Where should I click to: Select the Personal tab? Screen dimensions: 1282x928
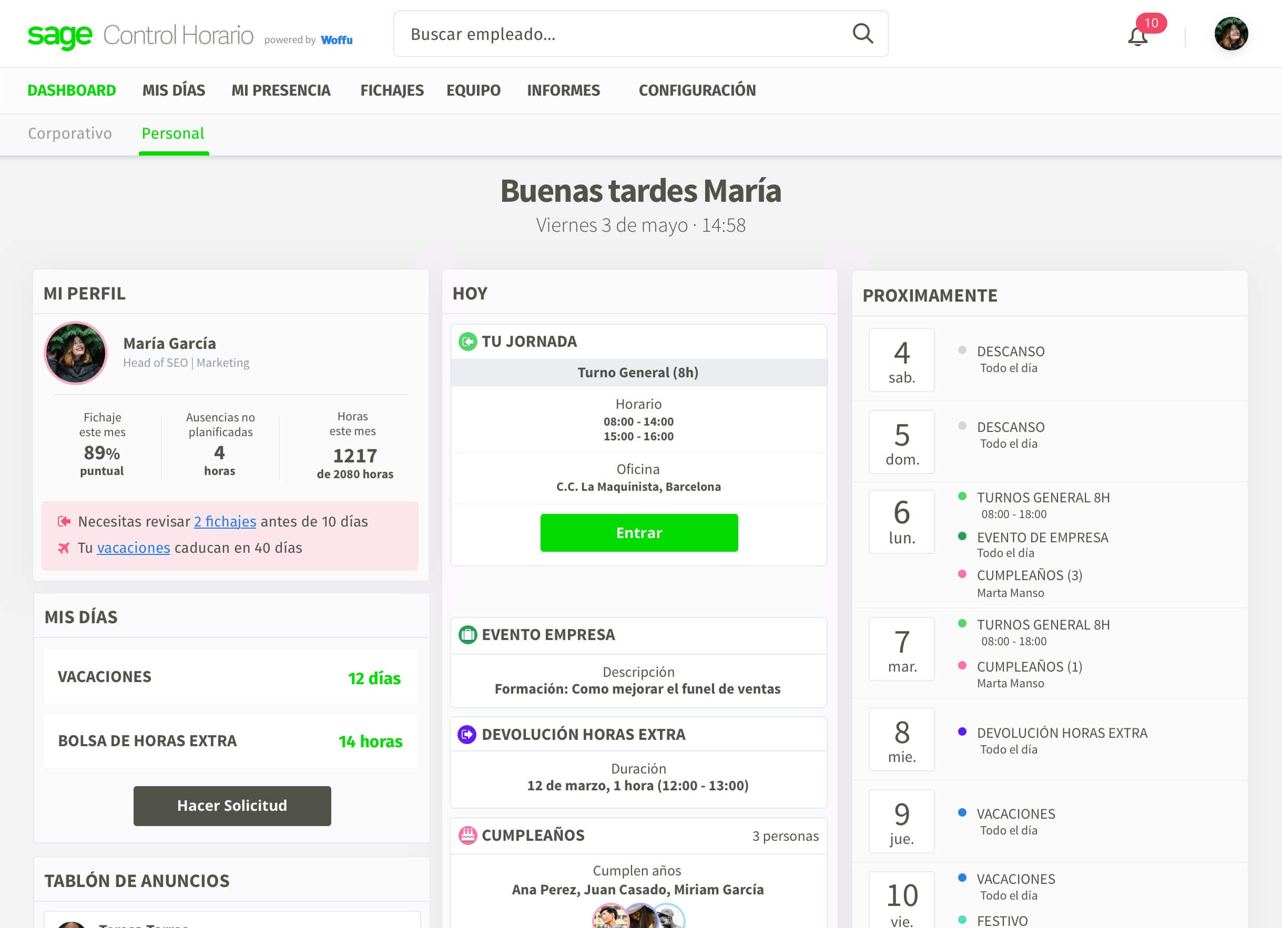(173, 133)
